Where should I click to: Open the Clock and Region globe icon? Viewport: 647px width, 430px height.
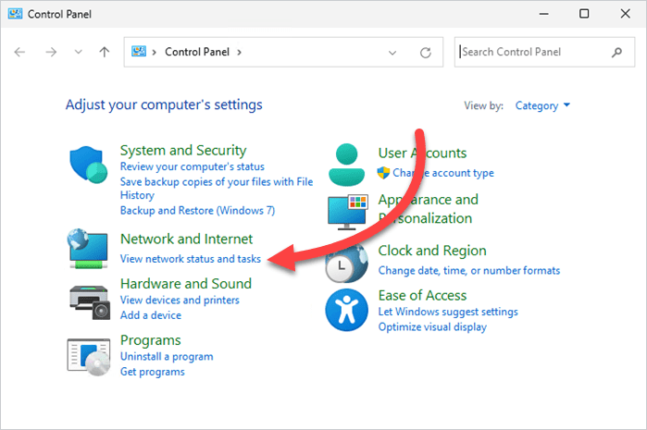pyautogui.click(x=346, y=263)
